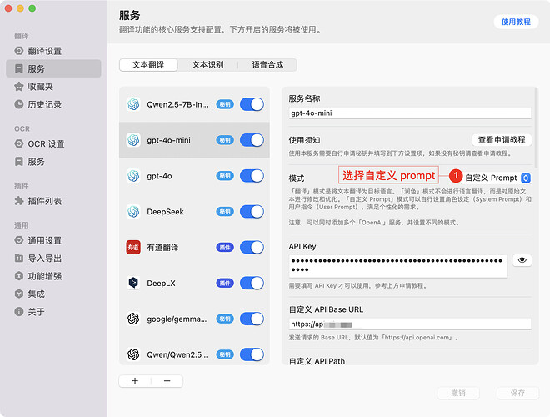
Task: Click the settings panel vertical scrollbar
Action: [536, 127]
